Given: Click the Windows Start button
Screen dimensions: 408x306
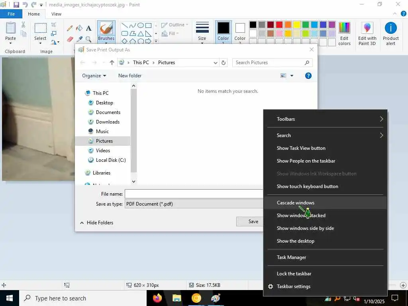Looking at the screenshot, I should click(10, 298).
